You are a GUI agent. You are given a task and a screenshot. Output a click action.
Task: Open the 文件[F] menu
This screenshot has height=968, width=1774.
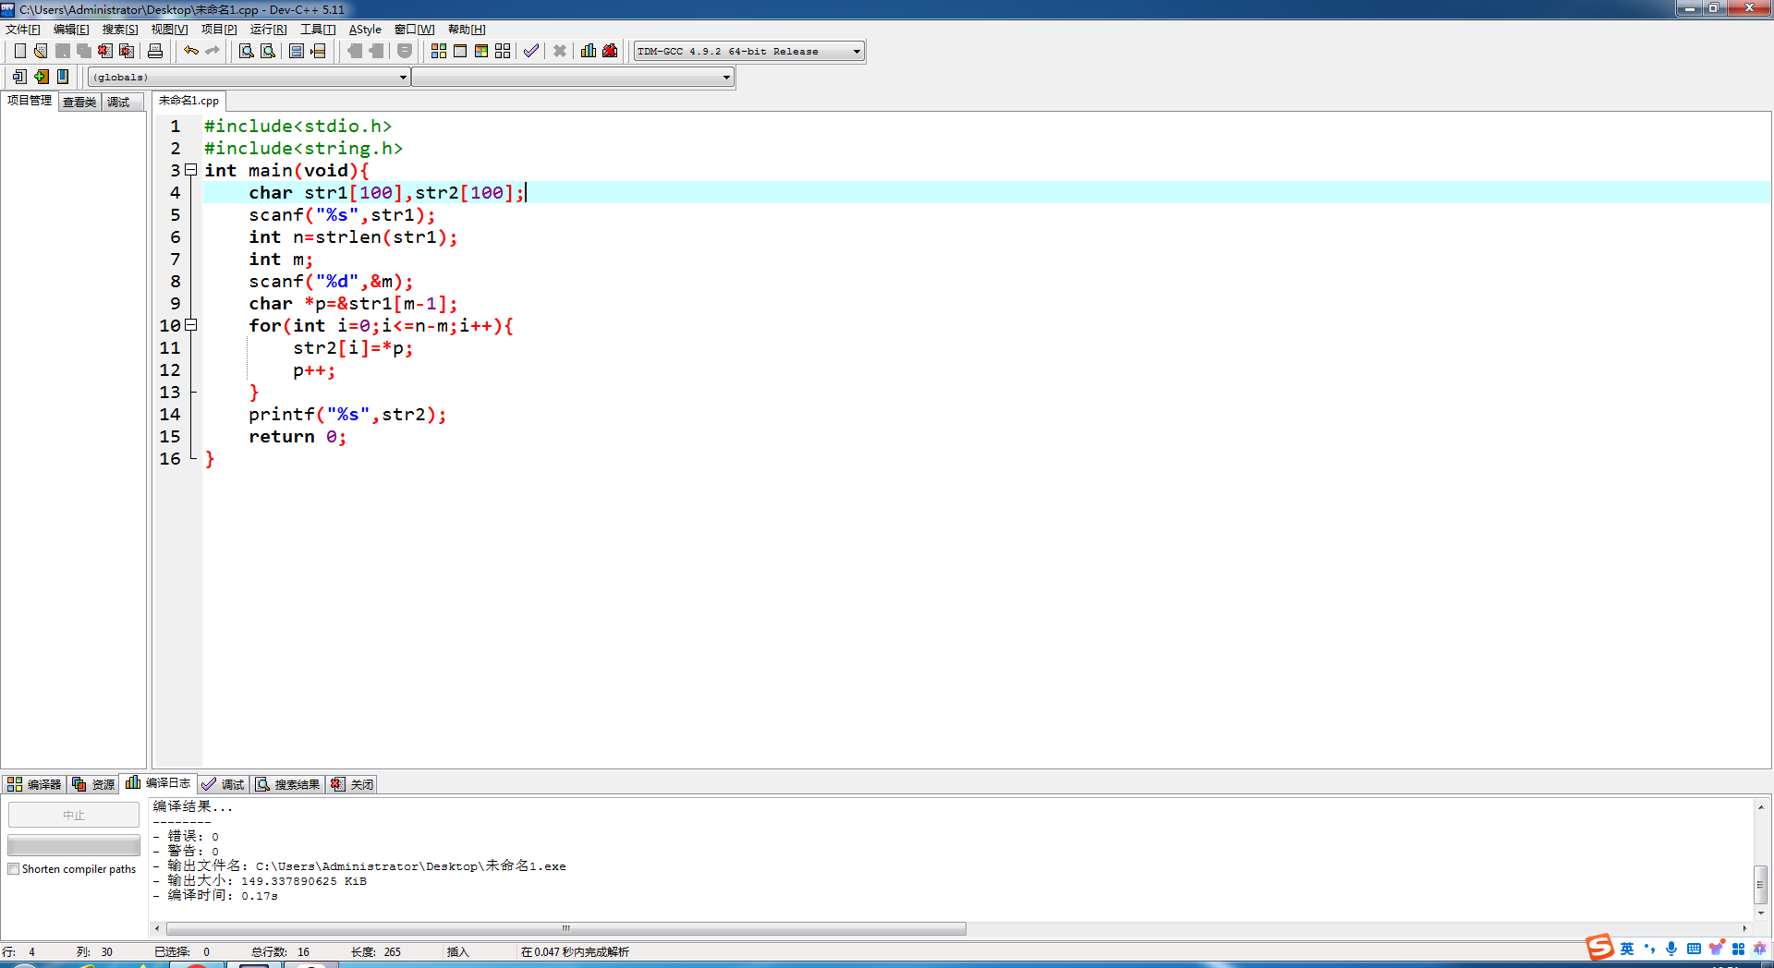(x=23, y=30)
